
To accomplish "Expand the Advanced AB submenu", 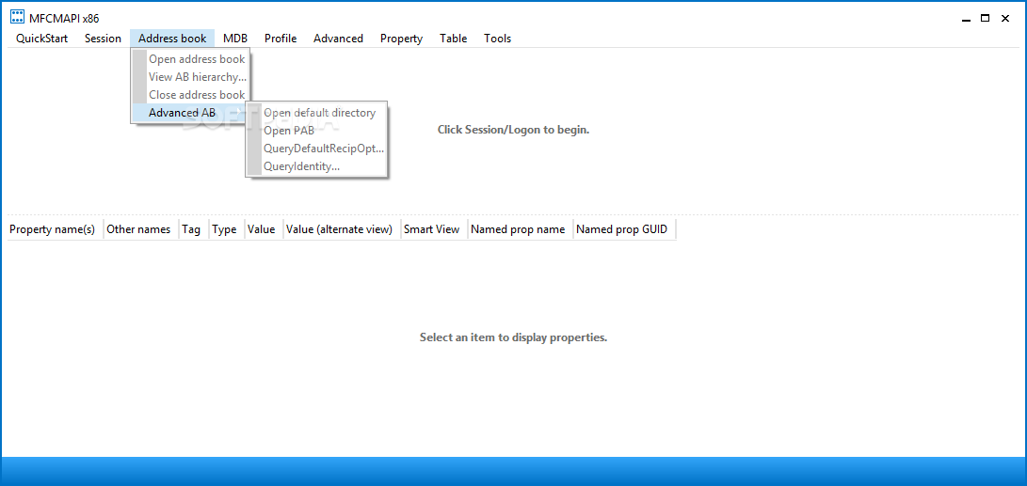I will tap(190, 113).
